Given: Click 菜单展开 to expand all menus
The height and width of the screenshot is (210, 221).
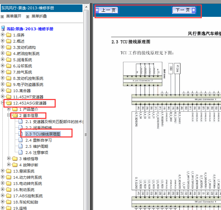Looking at the screenshot, I should tap(14, 16).
